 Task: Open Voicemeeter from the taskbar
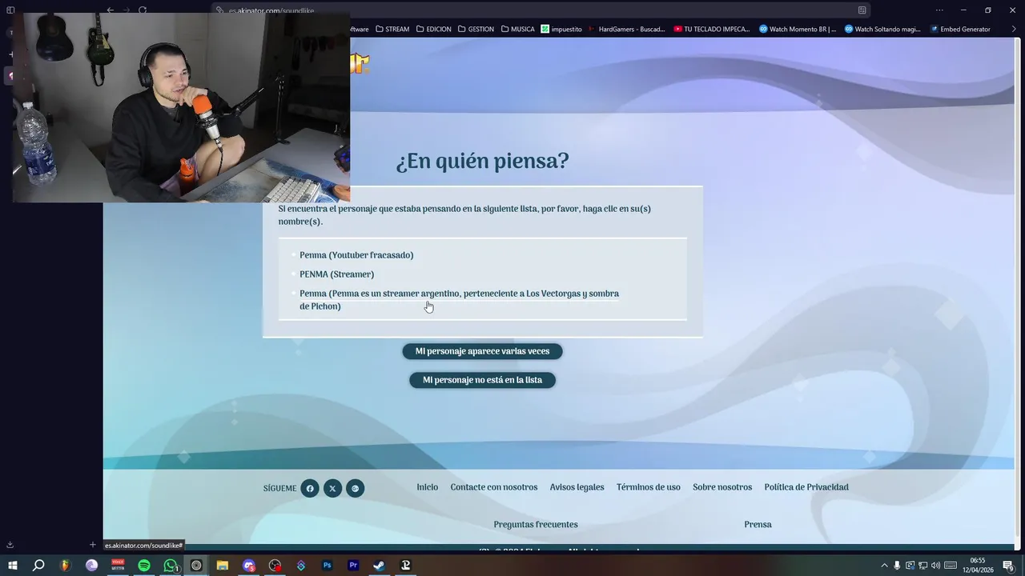click(x=118, y=566)
